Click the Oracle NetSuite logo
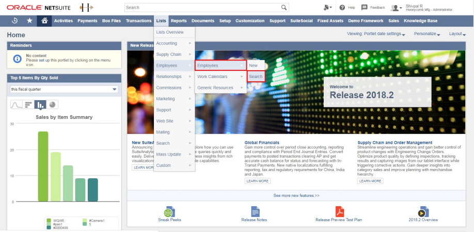The height and width of the screenshot is (232, 474). point(39,7)
